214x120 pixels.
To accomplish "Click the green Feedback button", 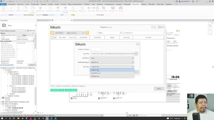I will pyautogui.click(x=54, y=90).
